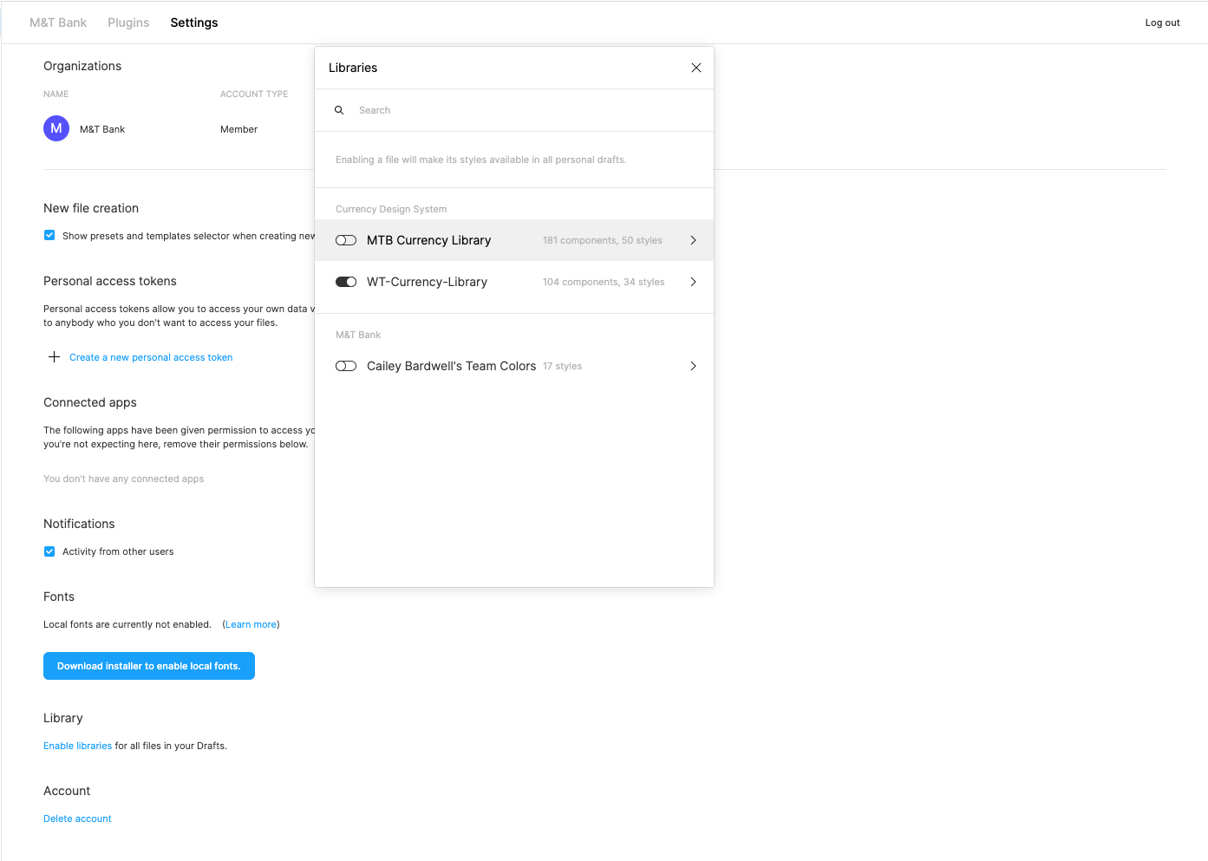Click the M&T Bank avatar icon
The height and width of the screenshot is (861, 1208).
point(56,127)
